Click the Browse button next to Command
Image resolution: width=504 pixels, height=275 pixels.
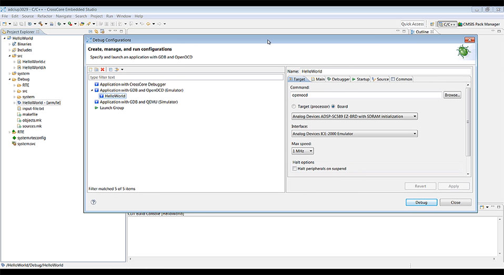pyautogui.click(x=452, y=95)
